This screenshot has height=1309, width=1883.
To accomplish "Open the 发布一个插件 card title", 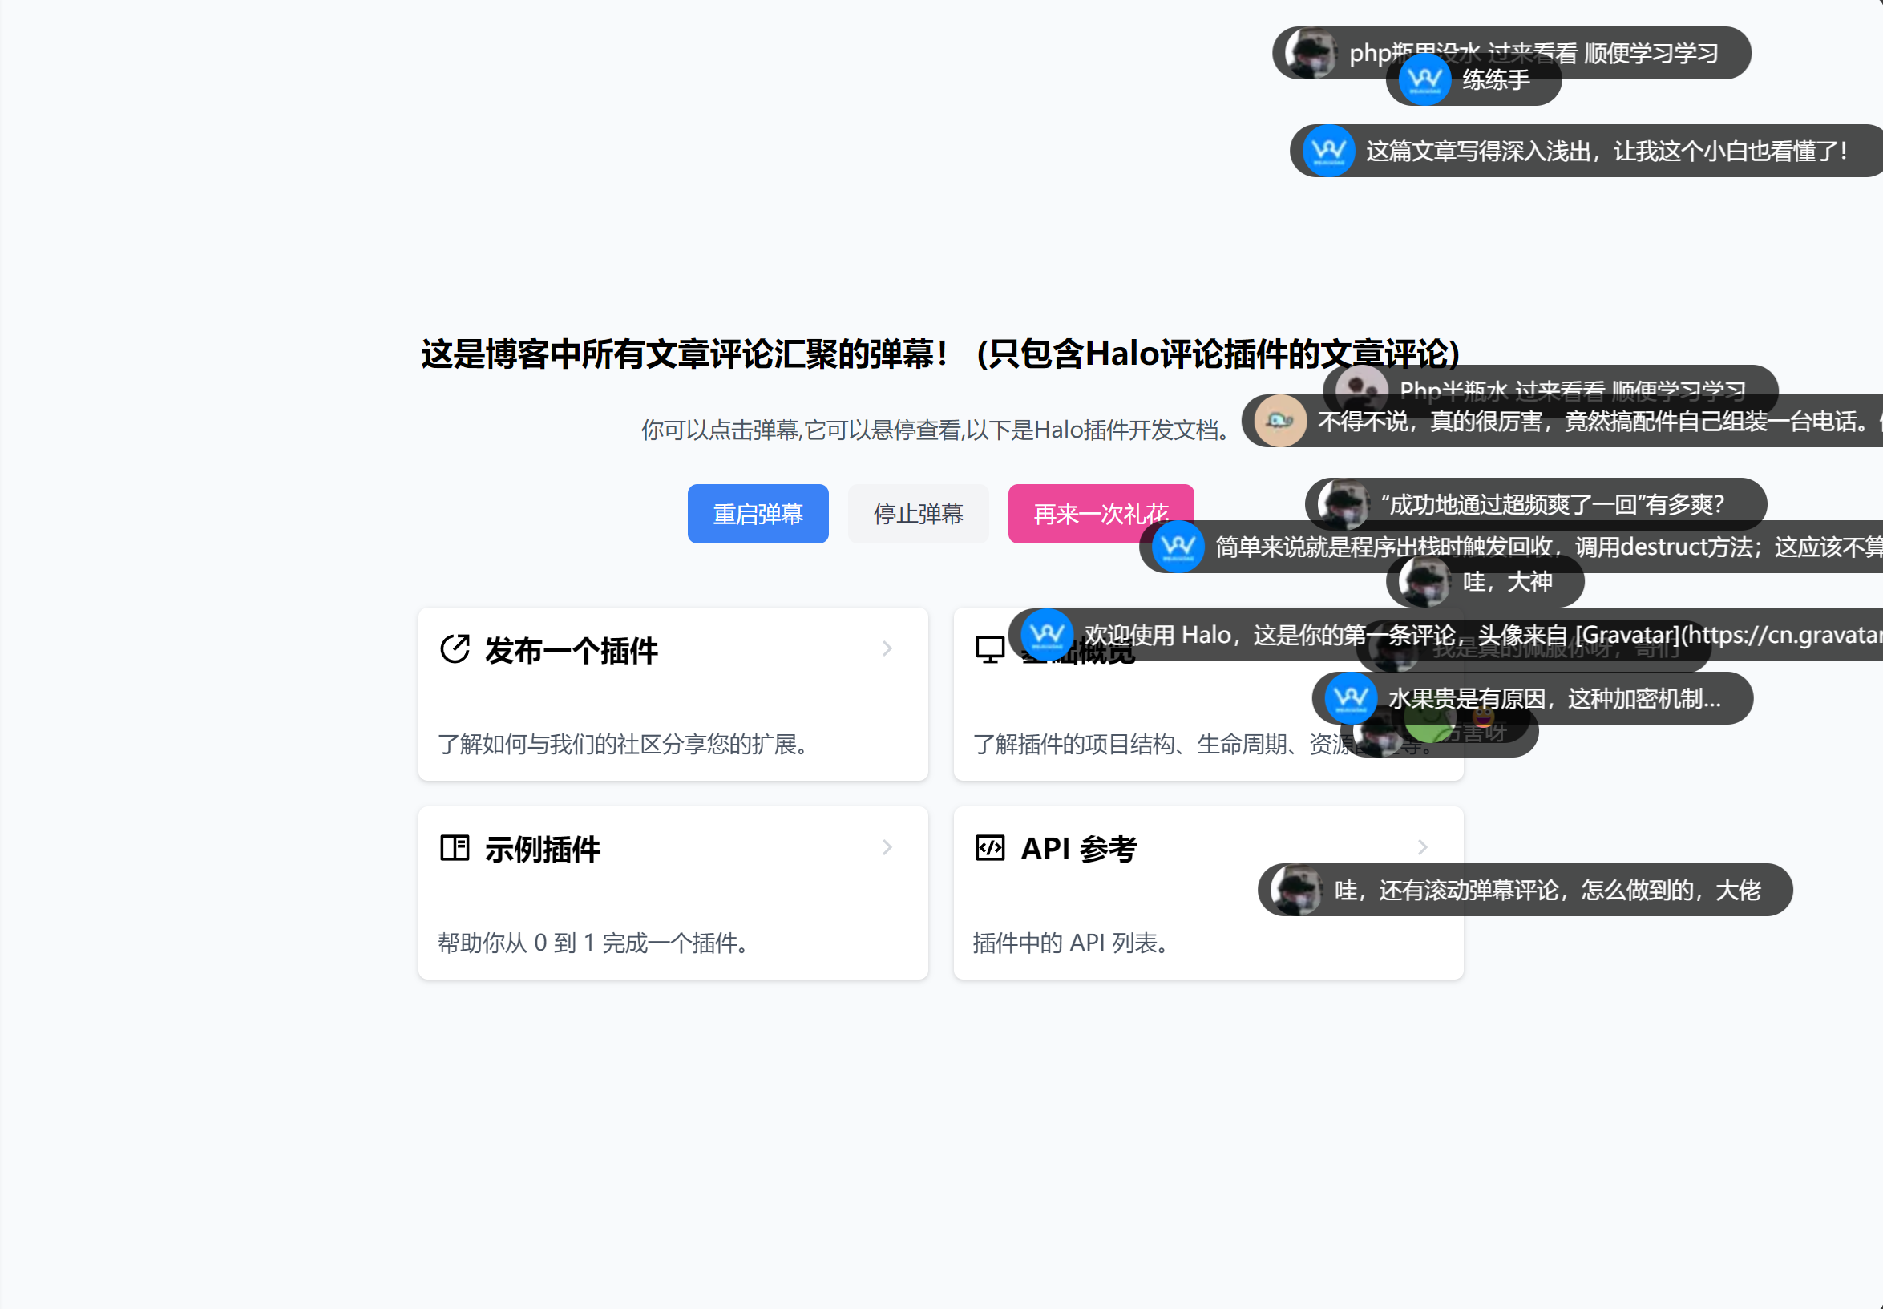I will [571, 650].
